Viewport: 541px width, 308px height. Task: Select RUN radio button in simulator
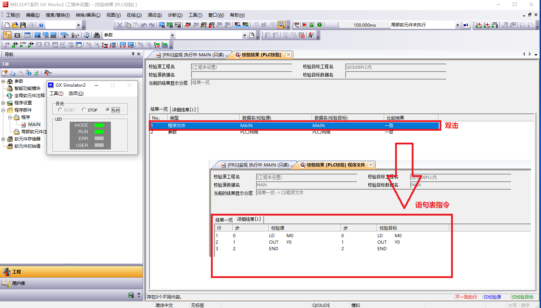pos(108,110)
